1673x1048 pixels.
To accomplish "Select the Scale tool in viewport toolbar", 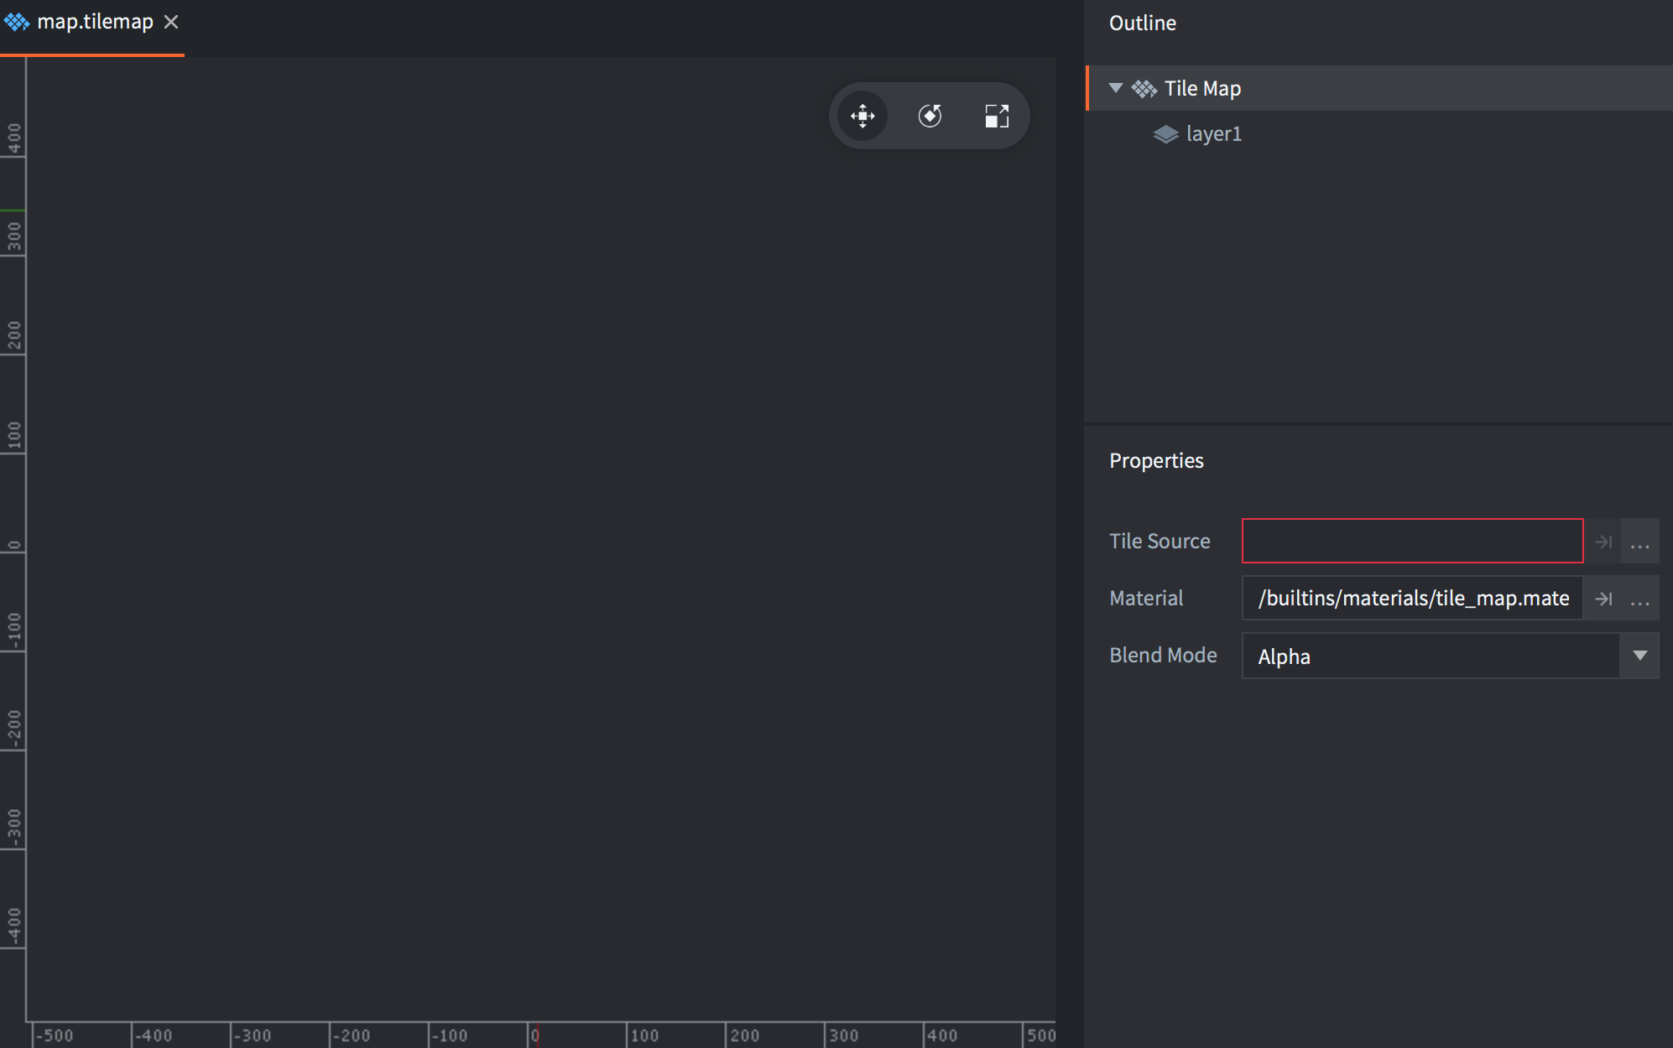I will pos(997,116).
